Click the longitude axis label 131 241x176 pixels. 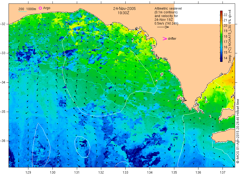[x=77, y=173]
